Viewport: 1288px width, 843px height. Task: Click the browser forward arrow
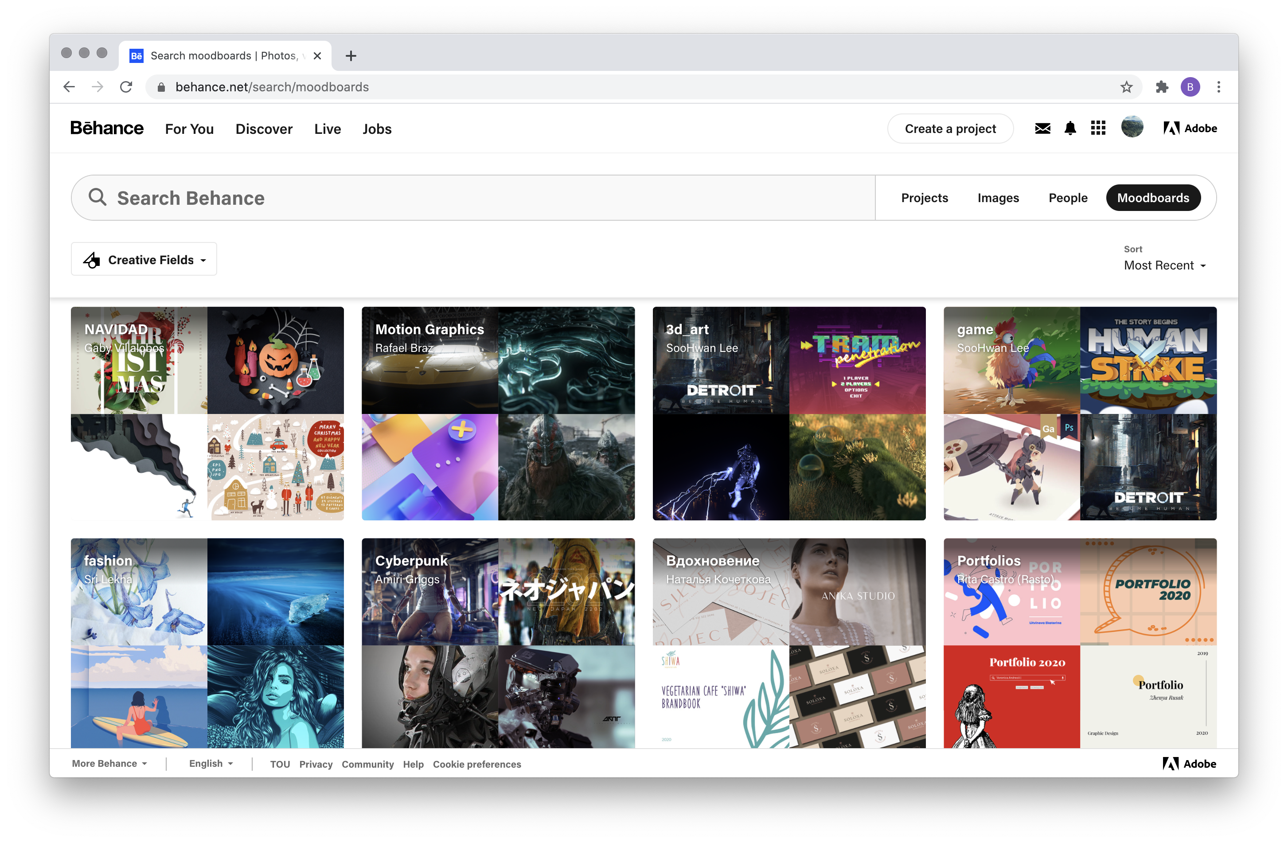[98, 86]
